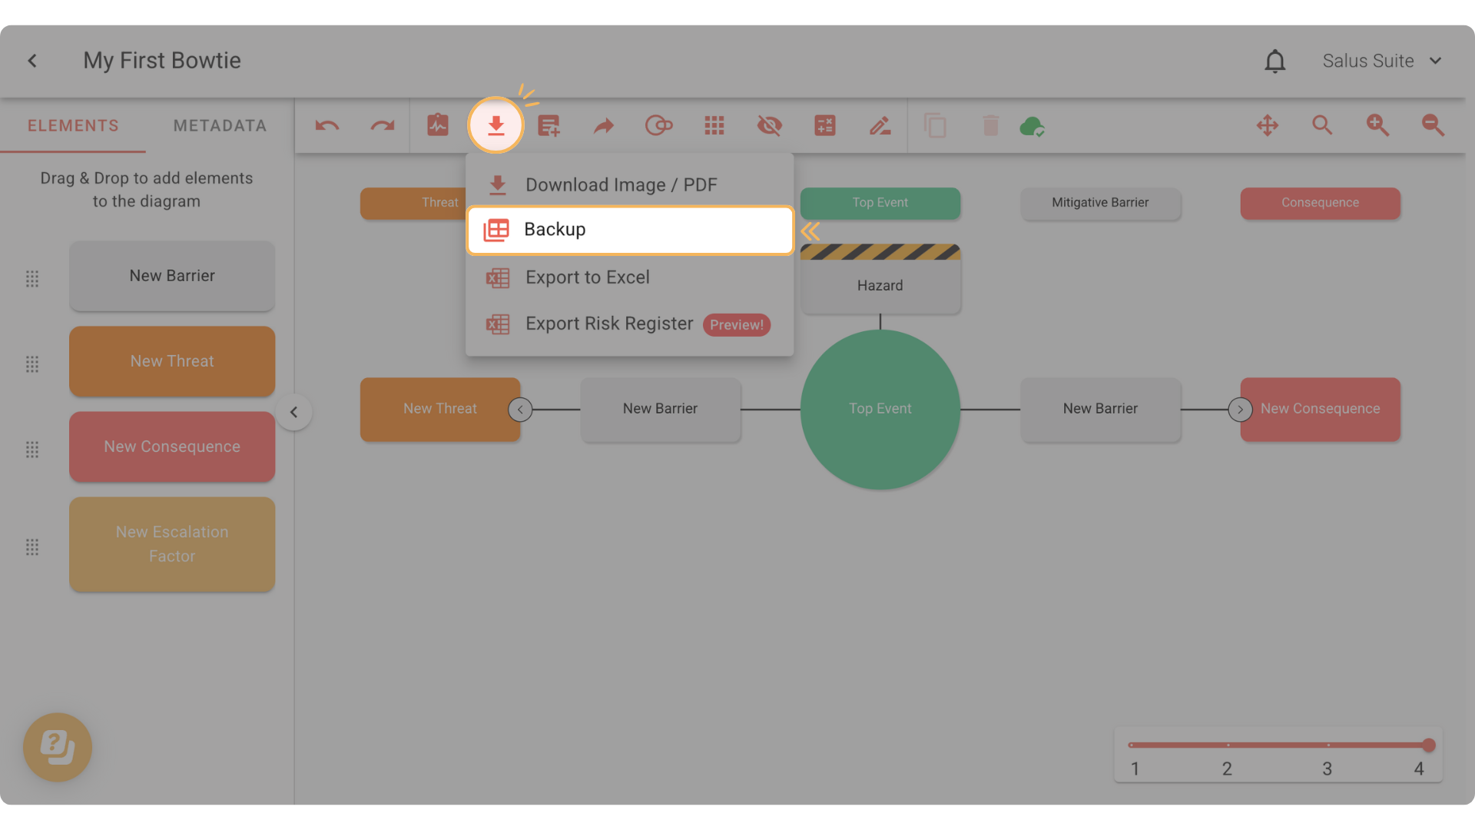Click the undo arrow icon
1475x830 pixels.
click(x=327, y=125)
